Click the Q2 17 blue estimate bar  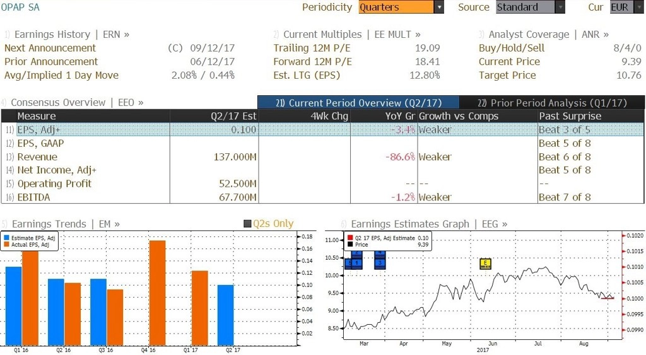point(225,315)
